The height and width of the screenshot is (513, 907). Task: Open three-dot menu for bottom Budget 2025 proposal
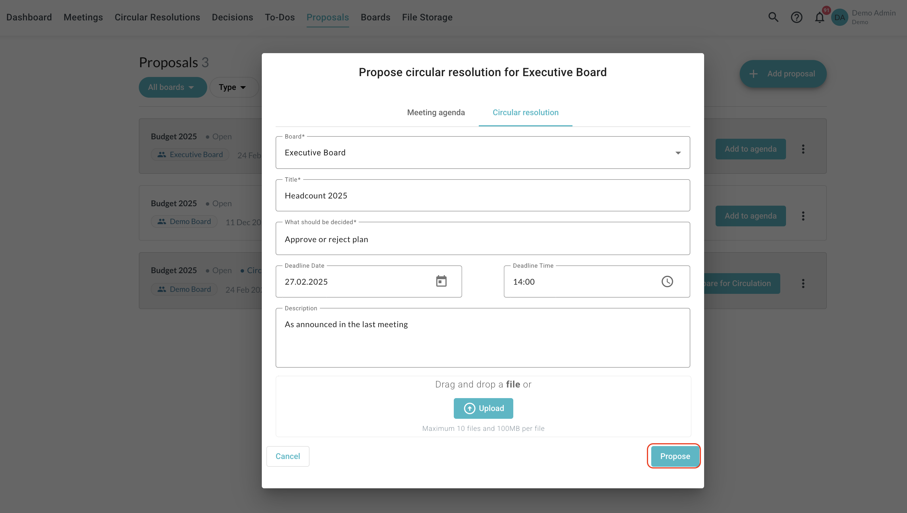803,283
